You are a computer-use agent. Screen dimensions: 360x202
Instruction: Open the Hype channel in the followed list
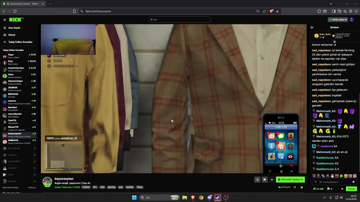(x=19, y=56)
